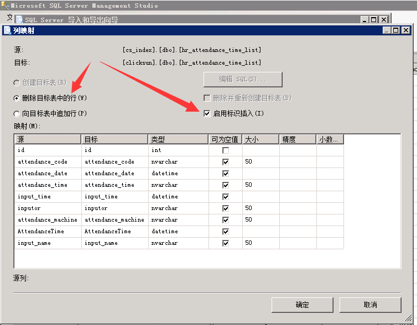Select type cell for inputor row
The height and width of the screenshot is (325, 417).
tap(178, 208)
